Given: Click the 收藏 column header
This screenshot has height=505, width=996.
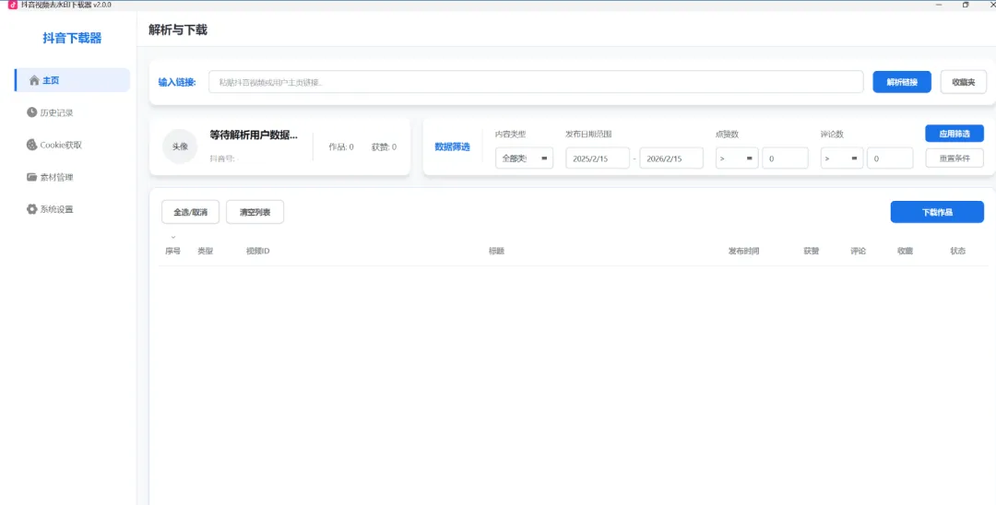Looking at the screenshot, I should 906,252.
